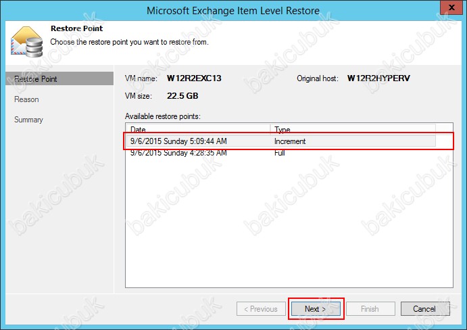Close the Exchange Item Level Restore dialog
The height and width of the screenshot is (330, 467).
451,7
